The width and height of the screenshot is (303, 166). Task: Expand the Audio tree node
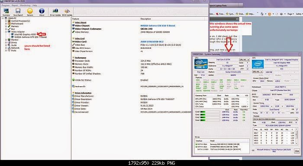6,45
